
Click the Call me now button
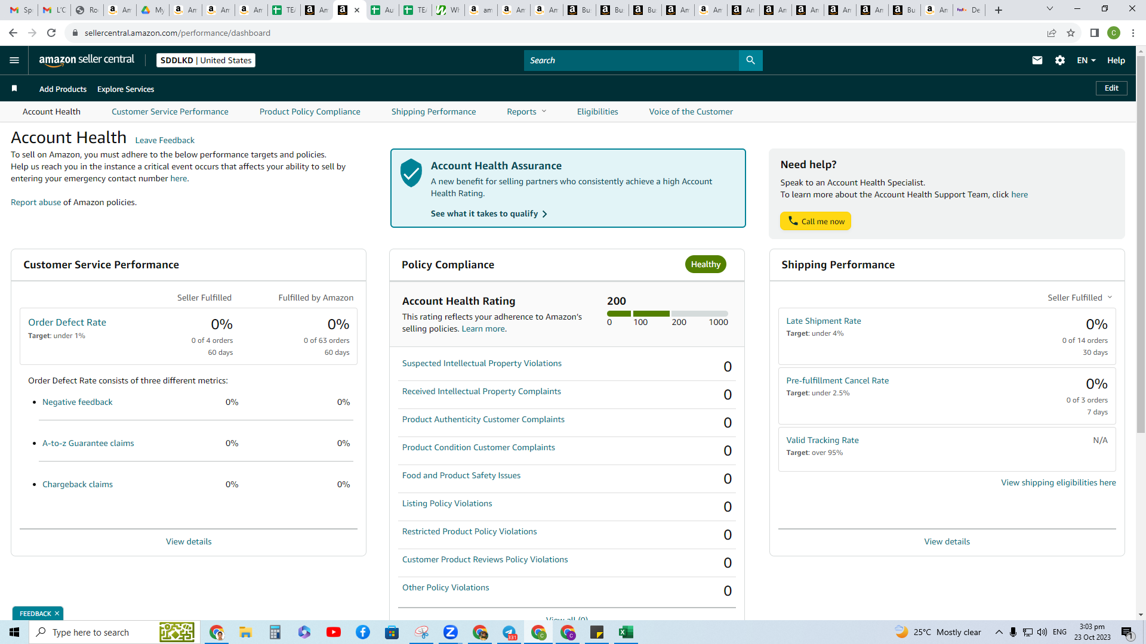click(815, 221)
